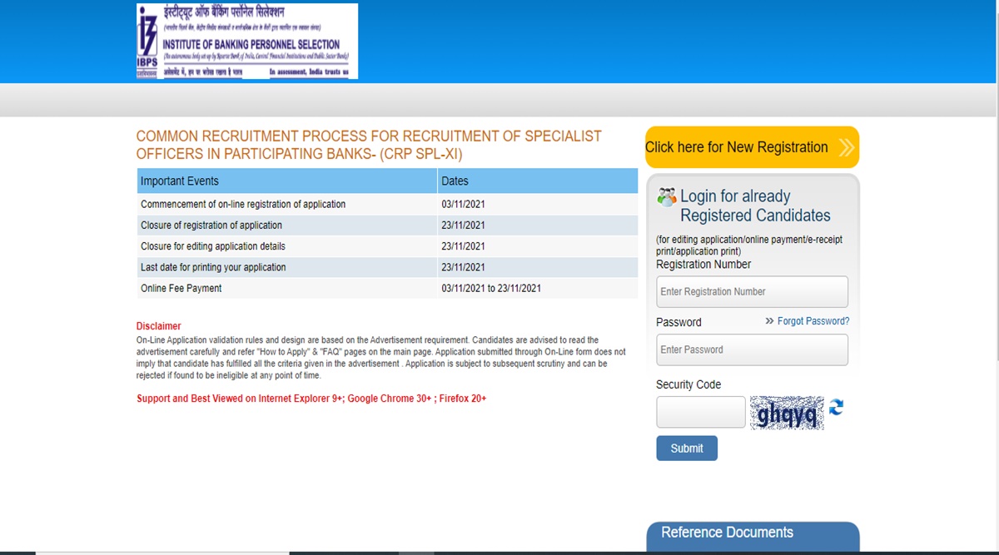Click the captcha image showing ghqyq

coord(787,410)
